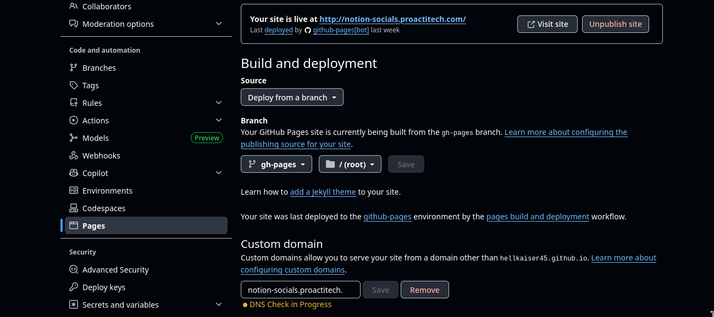
Task: Open the gh-pages branch selector
Action: [276, 163]
